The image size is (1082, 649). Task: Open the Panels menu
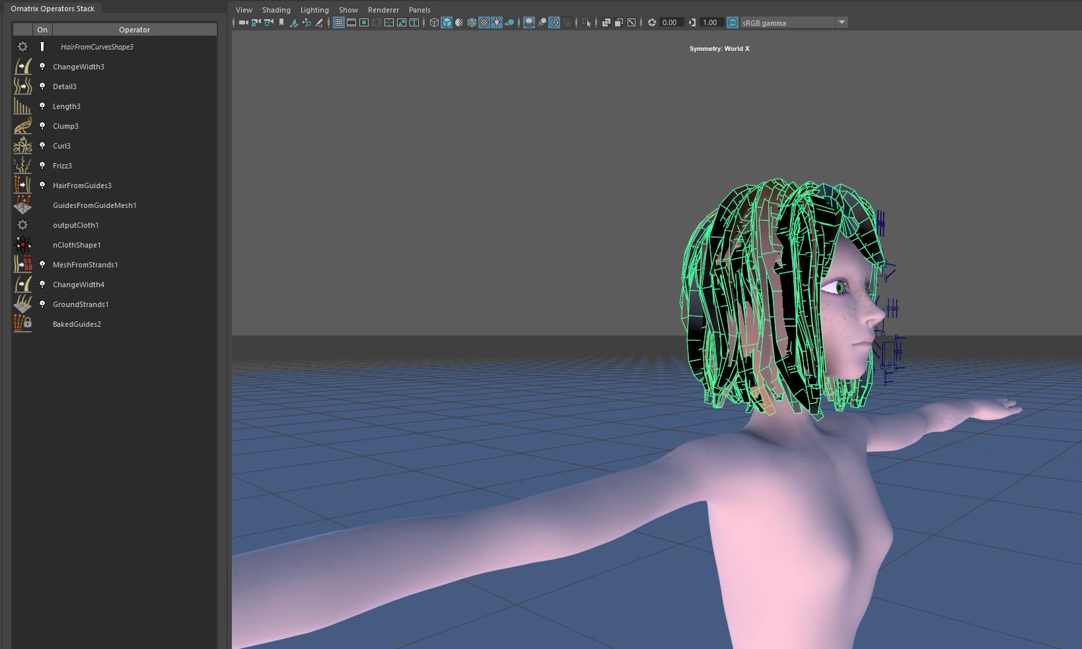pyautogui.click(x=419, y=10)
